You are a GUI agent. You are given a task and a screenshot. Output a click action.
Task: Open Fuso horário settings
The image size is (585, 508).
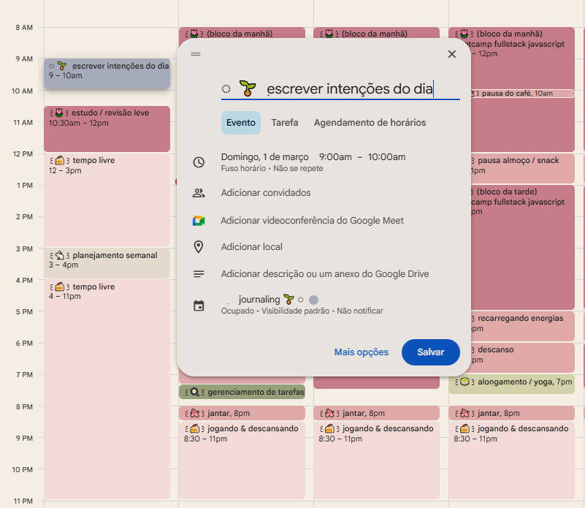[x=243, y=168]
